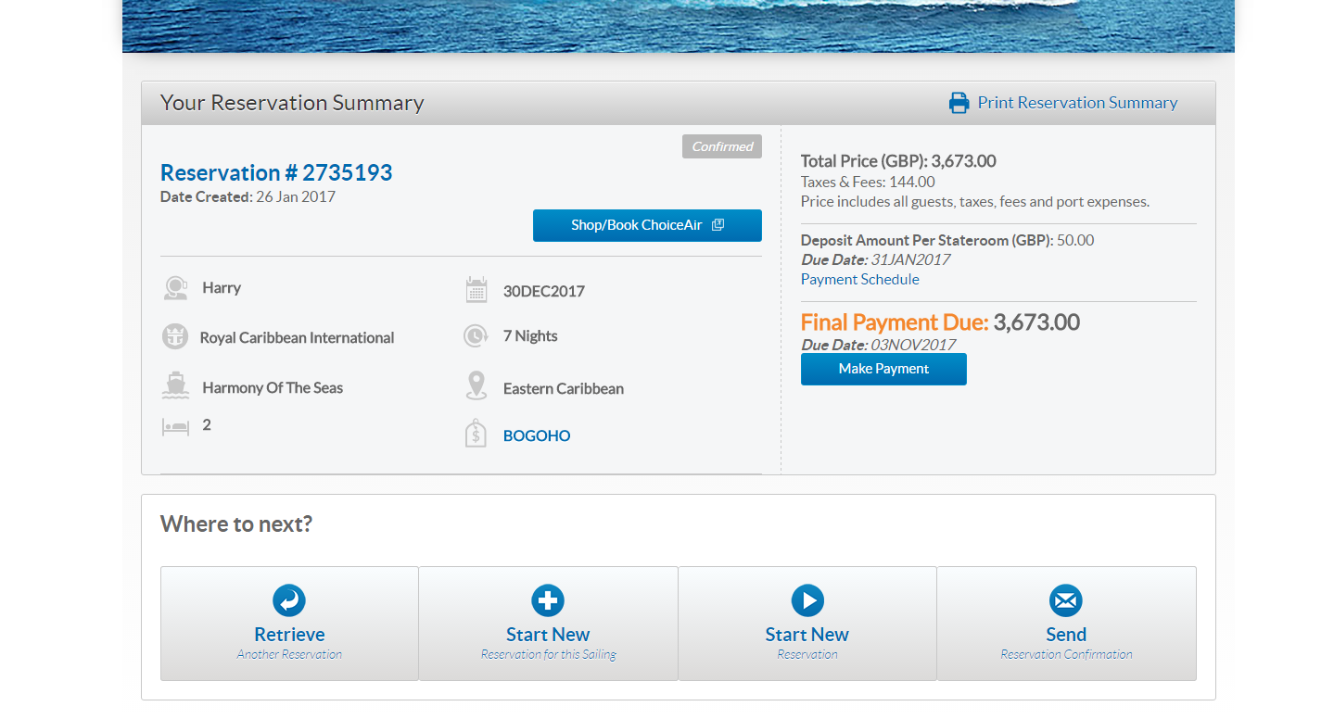
Task: Click the Where to next? heading
Action: 236,524
